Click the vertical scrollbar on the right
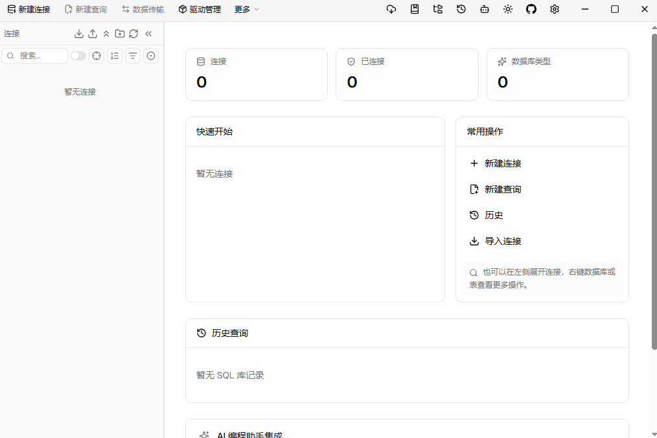The height and width of the screenshot is (438, 657). 654,190
